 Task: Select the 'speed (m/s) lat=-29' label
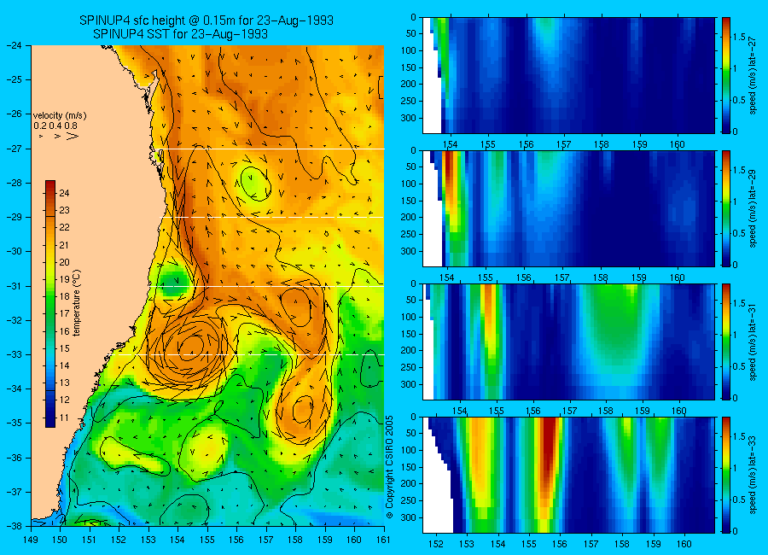[x=753, y=207]
